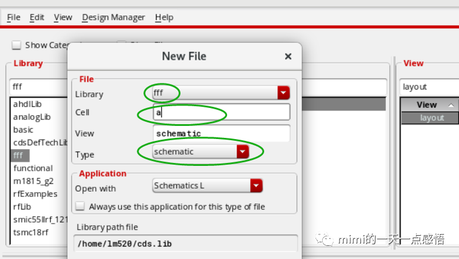The image size is (459, 259).
Task: Click the Library path file field
Action: point(186,243)
